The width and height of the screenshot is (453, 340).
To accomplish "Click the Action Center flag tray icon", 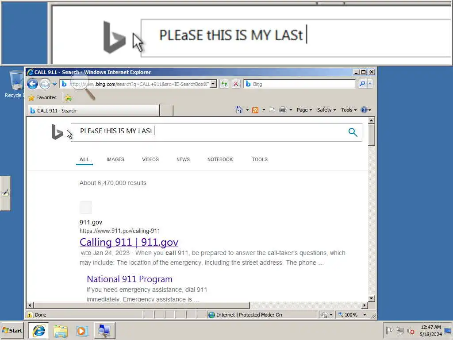I will (x=389, y=330).
